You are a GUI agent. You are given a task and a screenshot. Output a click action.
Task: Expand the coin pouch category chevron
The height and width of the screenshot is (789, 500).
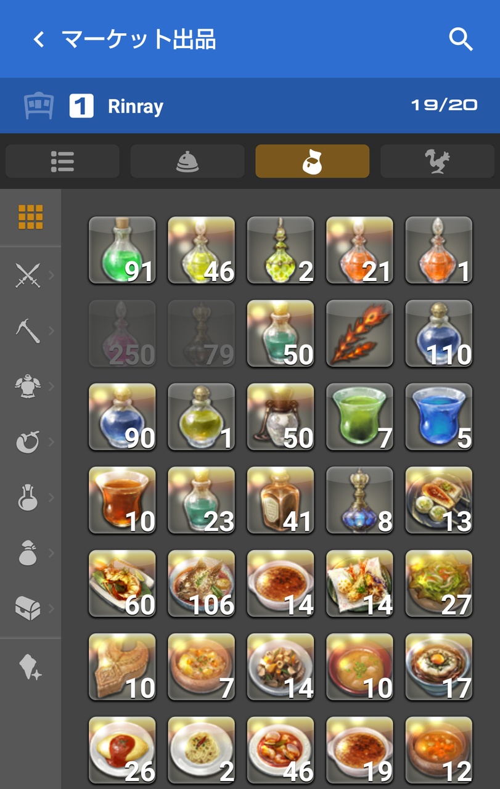[x=52, y=553]
